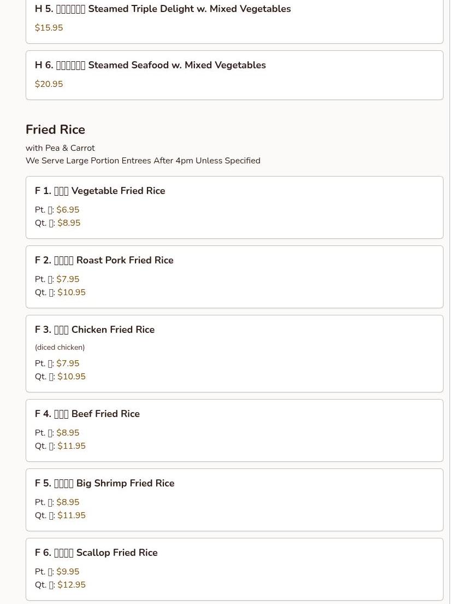The width and height of the screenshot is (461, 604).
Task: Click the $20.95 Steamed Seafood price
Action: tap(49, 84)
